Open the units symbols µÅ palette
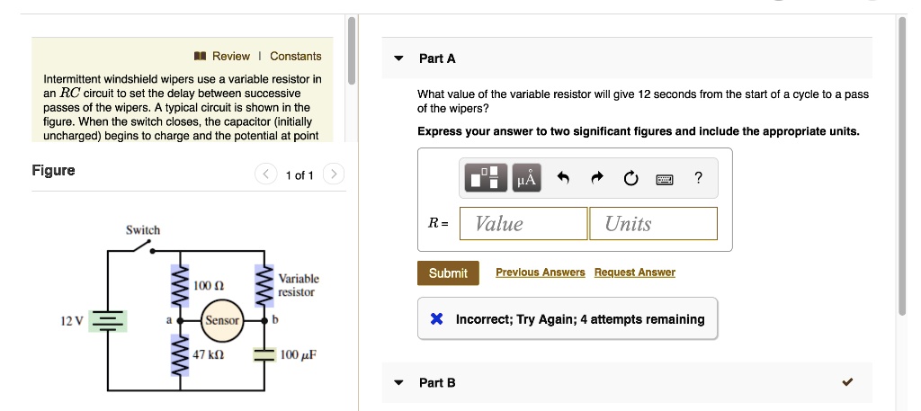The width and height of the screenshot is (921, 411). [x=526, y=178]
